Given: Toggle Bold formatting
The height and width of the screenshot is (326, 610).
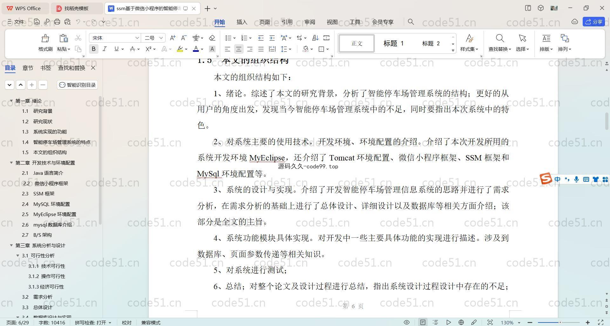Looking at the screenshot, I should (x=93, y=49).
